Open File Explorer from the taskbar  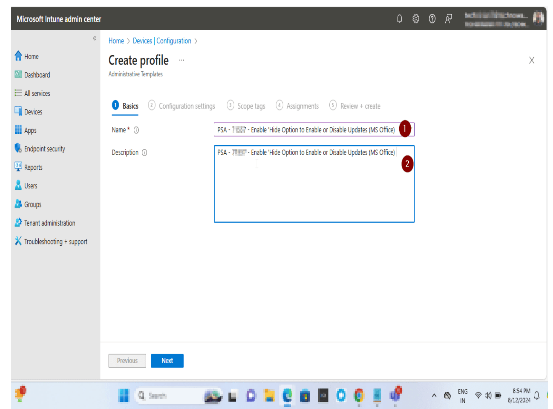(x=269, y=396)
